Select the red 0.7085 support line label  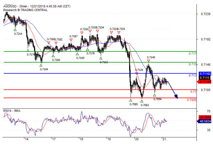192,100
